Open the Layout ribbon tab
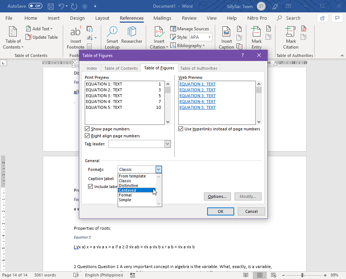The height and width of the screenshot is (279, 346). pos(102,18)
